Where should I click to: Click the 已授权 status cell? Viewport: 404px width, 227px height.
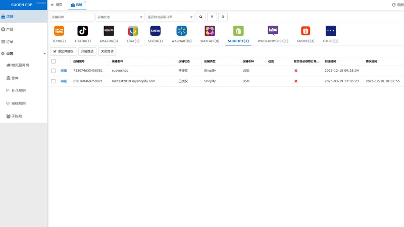[183, 81]
